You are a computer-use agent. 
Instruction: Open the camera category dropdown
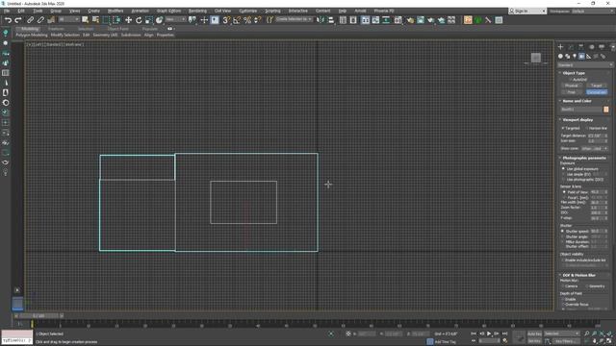point(585,65)
